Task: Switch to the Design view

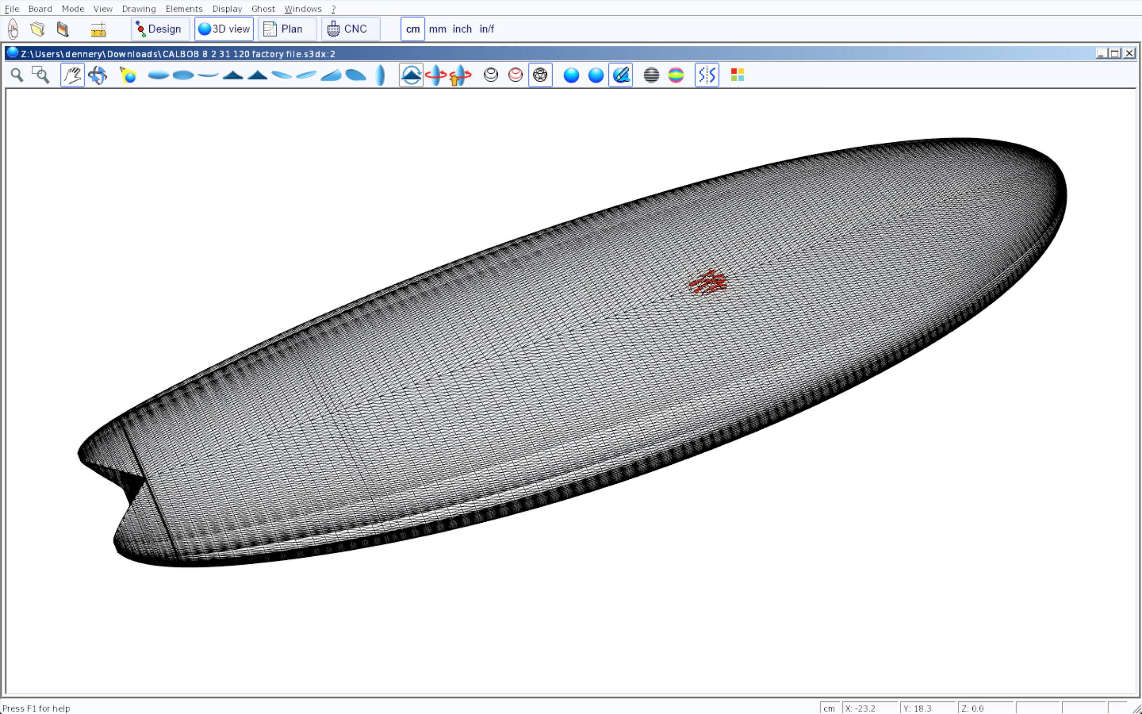Action: 160,29
